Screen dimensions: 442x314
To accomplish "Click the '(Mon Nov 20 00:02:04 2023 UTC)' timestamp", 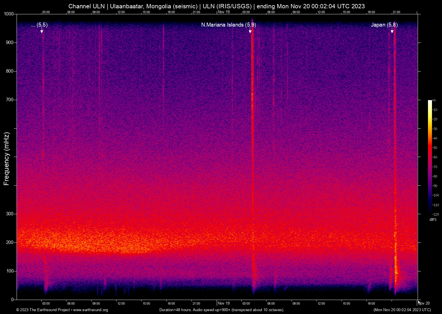I will point(402,310).
